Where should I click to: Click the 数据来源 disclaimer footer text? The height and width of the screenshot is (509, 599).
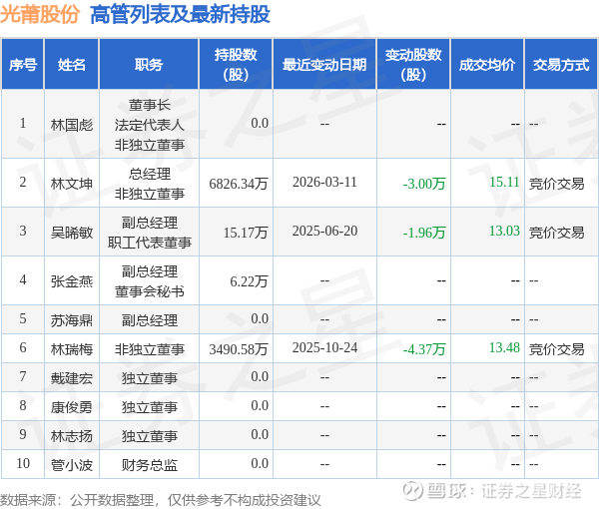coord(161,500)
